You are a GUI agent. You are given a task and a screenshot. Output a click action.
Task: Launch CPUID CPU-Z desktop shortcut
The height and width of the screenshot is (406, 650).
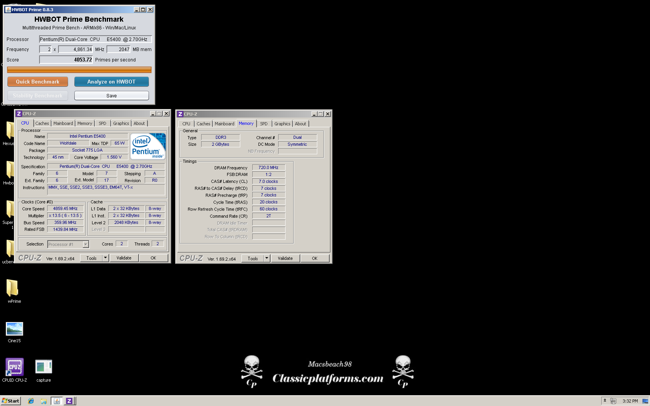point(14,370)
